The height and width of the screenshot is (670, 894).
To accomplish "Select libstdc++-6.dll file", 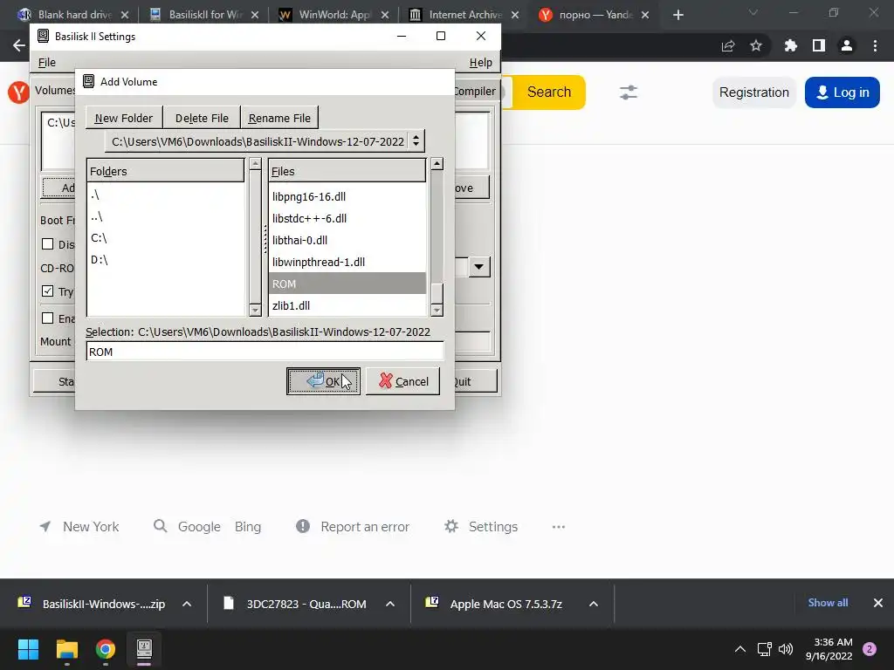I will (347, 219).
